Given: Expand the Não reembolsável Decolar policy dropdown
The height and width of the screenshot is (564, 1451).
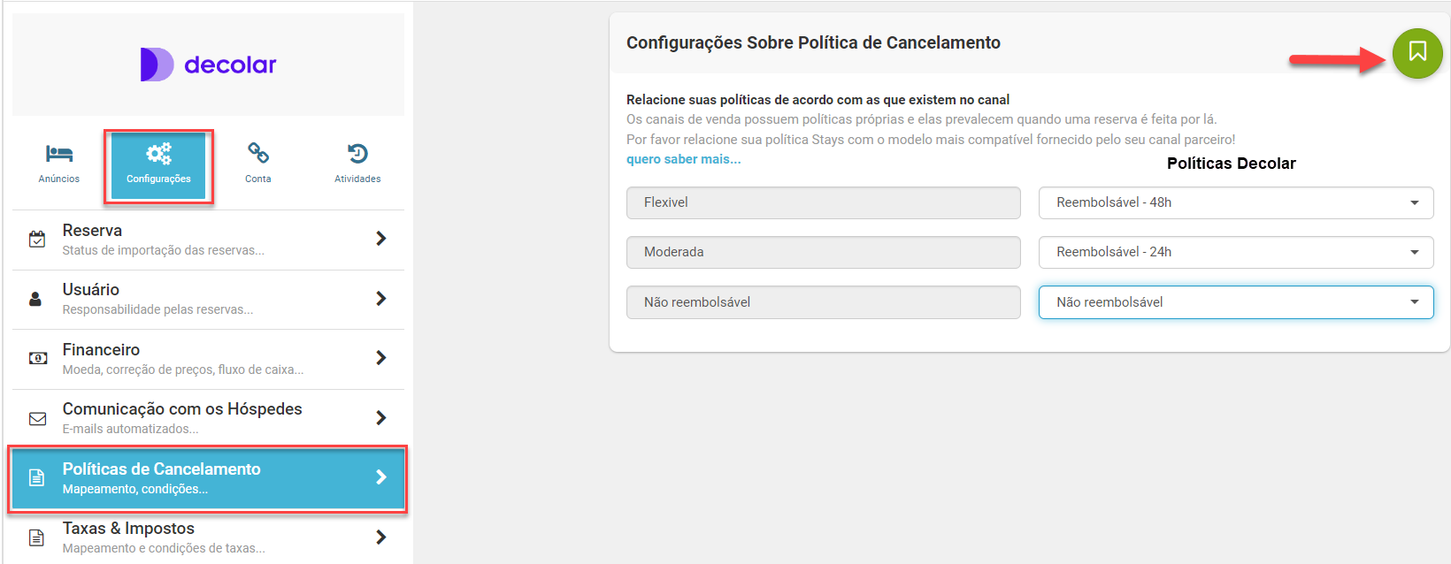Looking at the screenshot, I should coord(1235,302).
